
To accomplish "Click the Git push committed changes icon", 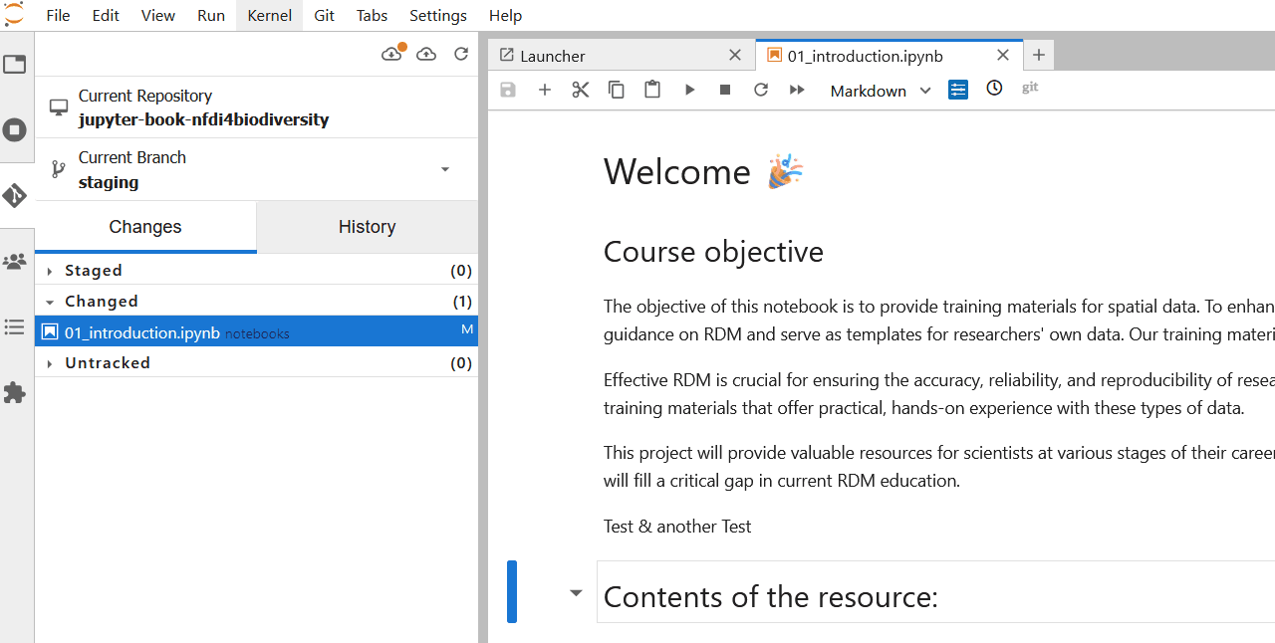I will (426, 54).
